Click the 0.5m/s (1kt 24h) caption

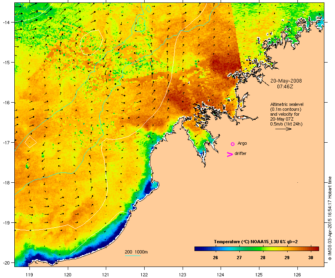click(x=286, y=124)
